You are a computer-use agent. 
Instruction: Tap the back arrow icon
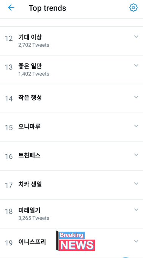(11, 8)
